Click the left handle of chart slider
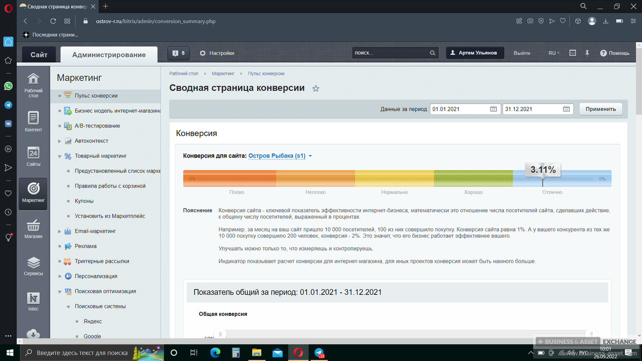 [220, 334]
